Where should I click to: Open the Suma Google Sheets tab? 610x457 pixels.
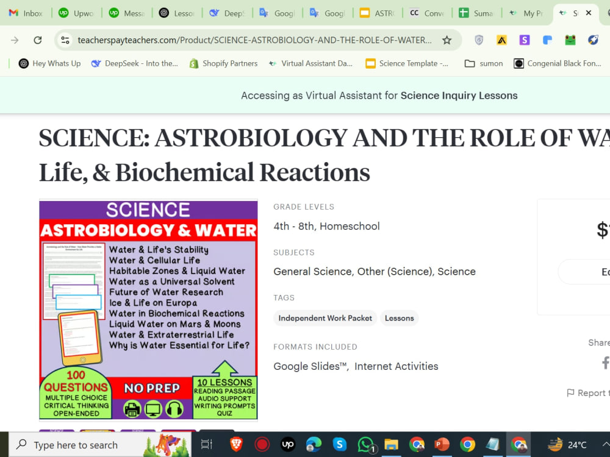[477, 13]
